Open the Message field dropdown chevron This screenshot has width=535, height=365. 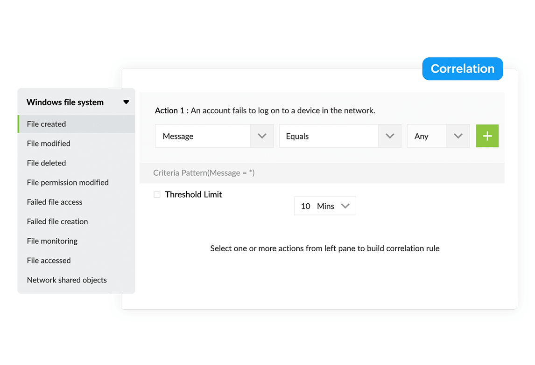click(x=262, y=136)
